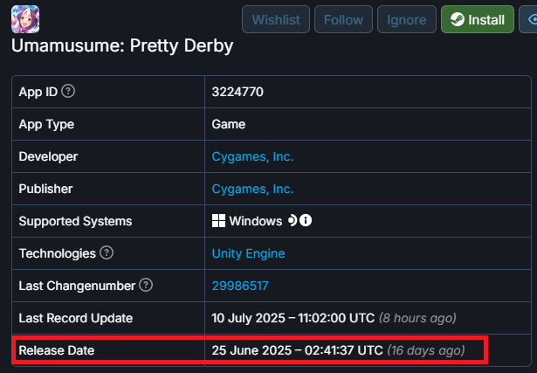Click the '(16 days ago)' relative time
The image size is (537, 373).
[426, 350]
